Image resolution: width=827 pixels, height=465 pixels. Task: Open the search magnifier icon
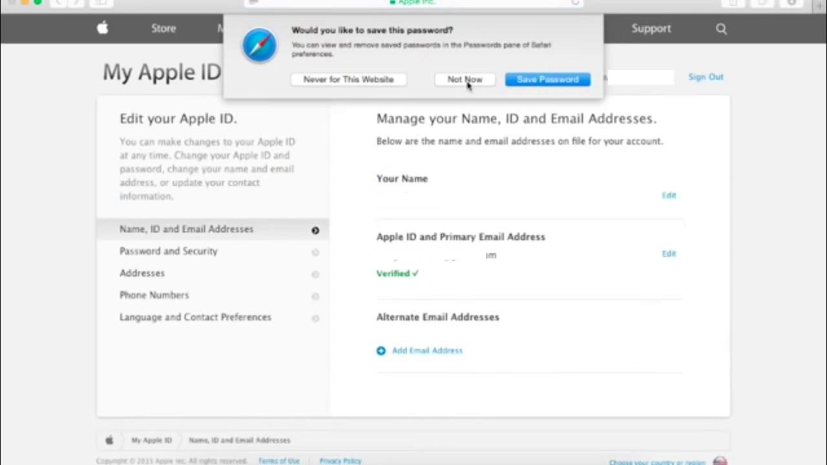(721, 28)
